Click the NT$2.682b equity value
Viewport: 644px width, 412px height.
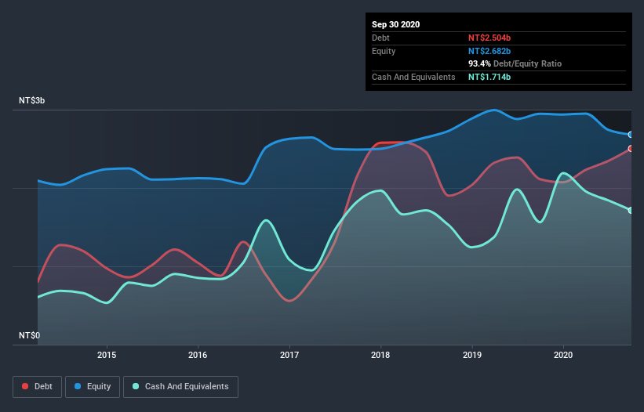point(489,51)
